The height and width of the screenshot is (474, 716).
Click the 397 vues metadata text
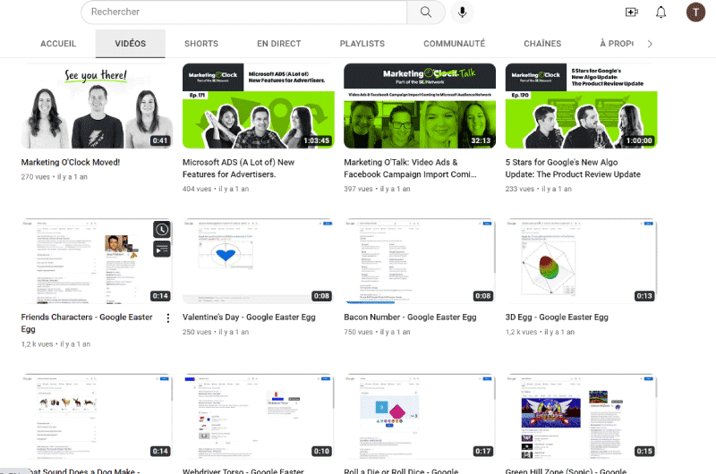[x=358, y=189]
